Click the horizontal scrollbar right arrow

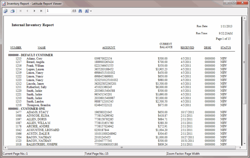[x=240, y=147]
